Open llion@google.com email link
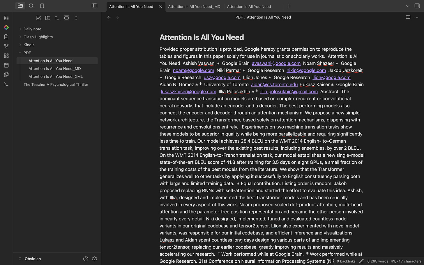424x265 pixels. point(331,77)
